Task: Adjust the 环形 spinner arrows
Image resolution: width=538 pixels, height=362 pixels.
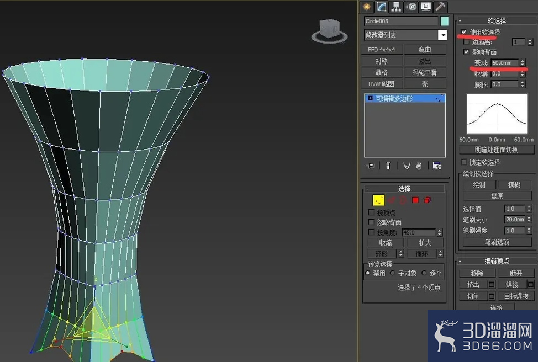Action: coord(401,254)
